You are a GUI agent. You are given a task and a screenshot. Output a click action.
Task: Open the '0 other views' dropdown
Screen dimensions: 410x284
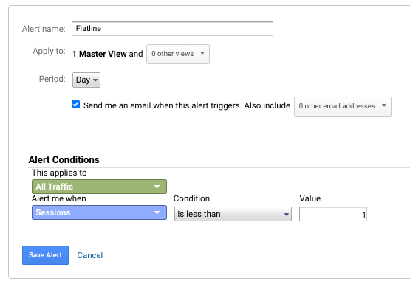[178, 54]
